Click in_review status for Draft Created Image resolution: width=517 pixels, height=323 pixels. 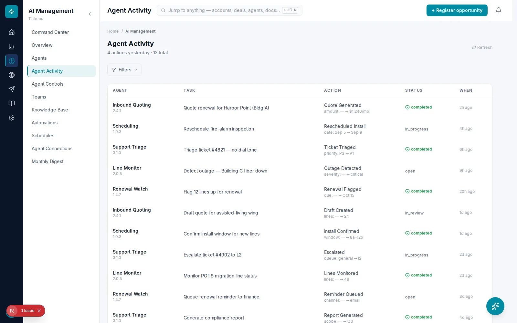pyautogui.click(x=414, y=213)
